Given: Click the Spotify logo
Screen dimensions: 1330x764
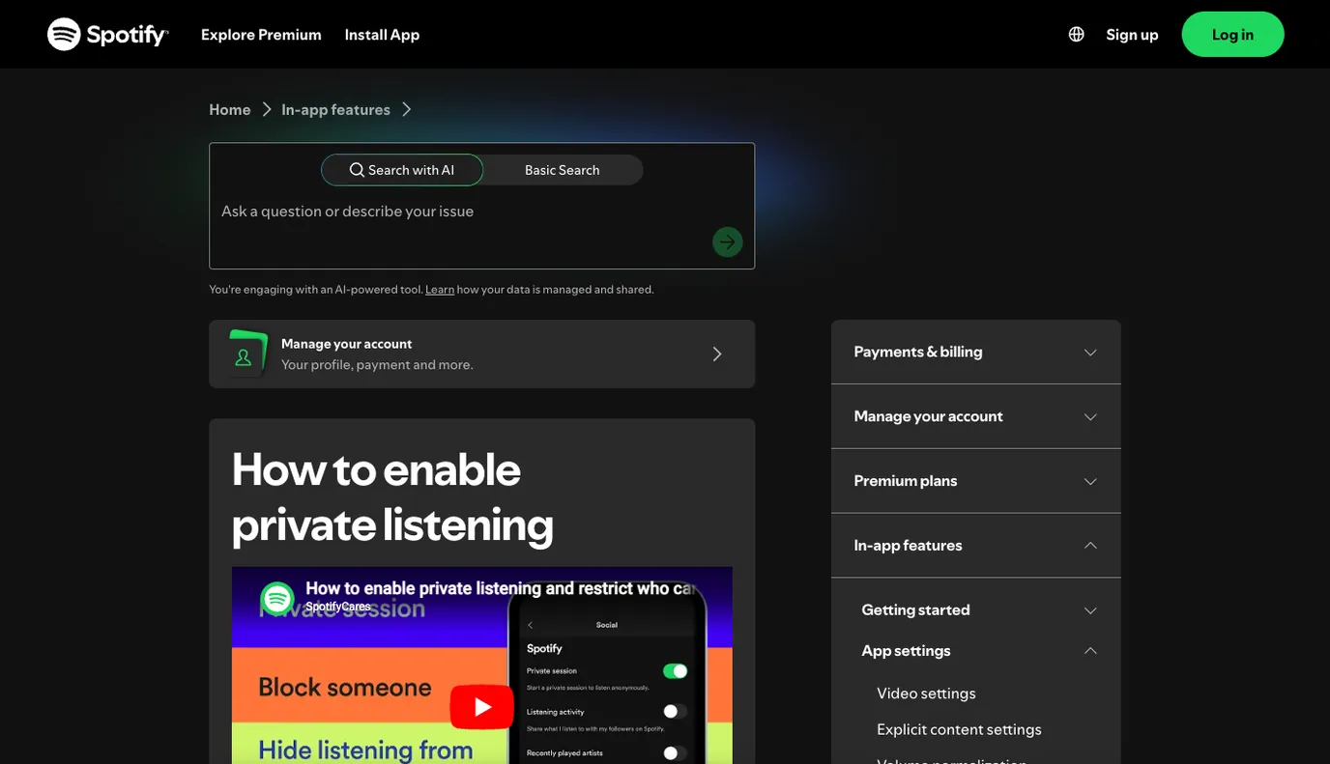Looking at the screenshot, I should point(108,34).
